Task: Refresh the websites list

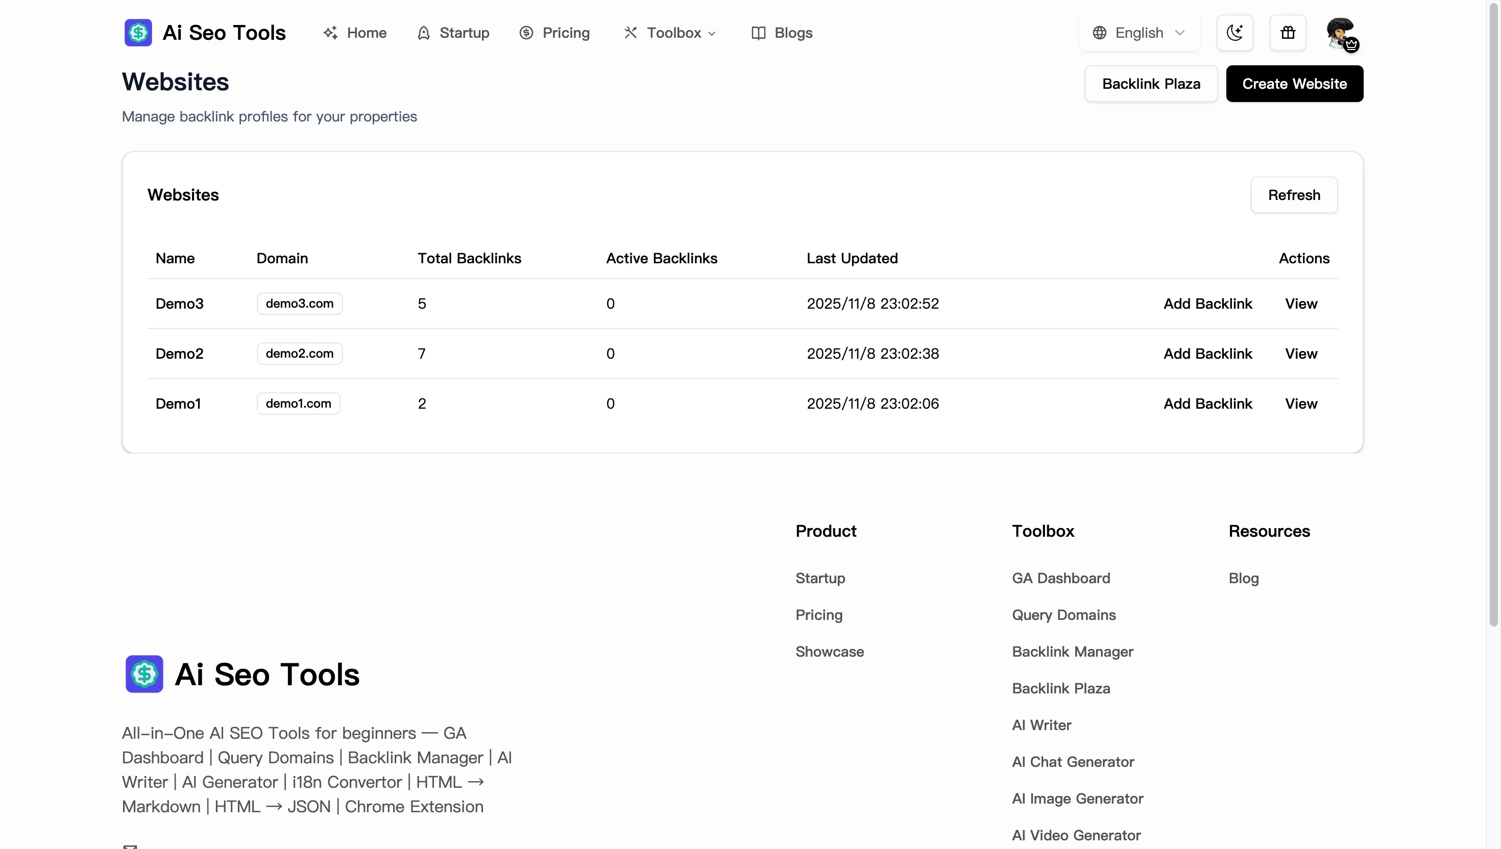Action: pyautogui.click(x=1294, y=195)
